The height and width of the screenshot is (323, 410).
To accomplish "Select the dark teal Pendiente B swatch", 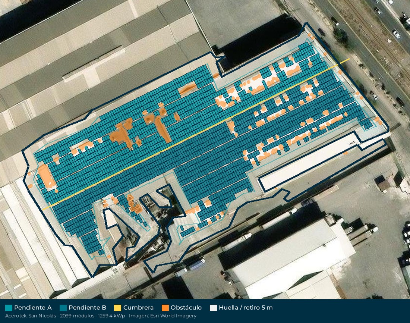I will point(63,308).
